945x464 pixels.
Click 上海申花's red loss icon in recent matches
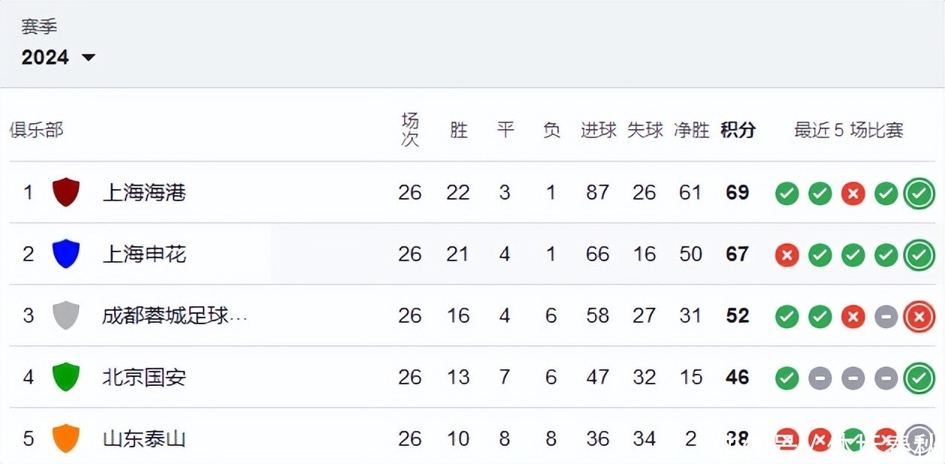click(x=786, y=255)
